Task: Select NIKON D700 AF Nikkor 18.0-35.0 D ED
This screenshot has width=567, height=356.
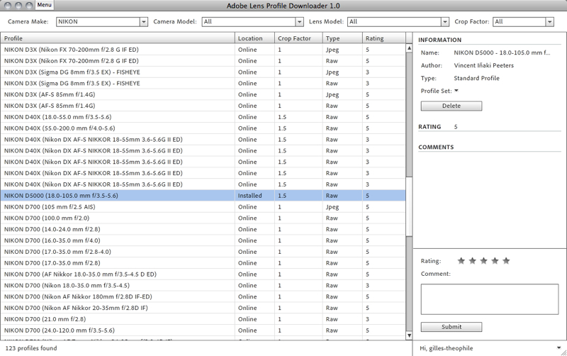Action: [203, 274]
